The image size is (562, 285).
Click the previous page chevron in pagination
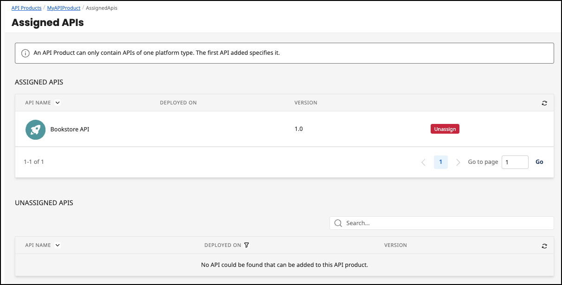[x=423, y=162]
